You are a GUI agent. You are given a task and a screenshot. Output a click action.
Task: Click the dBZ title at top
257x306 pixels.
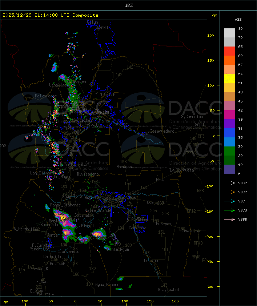pos(129,5)
